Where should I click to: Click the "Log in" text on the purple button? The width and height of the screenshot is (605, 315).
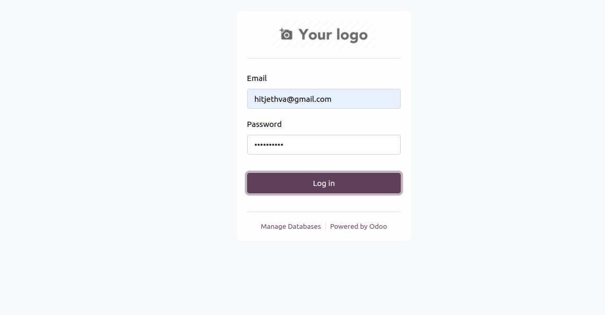(x=324, y=183)
